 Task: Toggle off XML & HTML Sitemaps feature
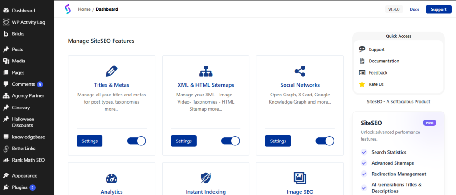tap(231, 141)
